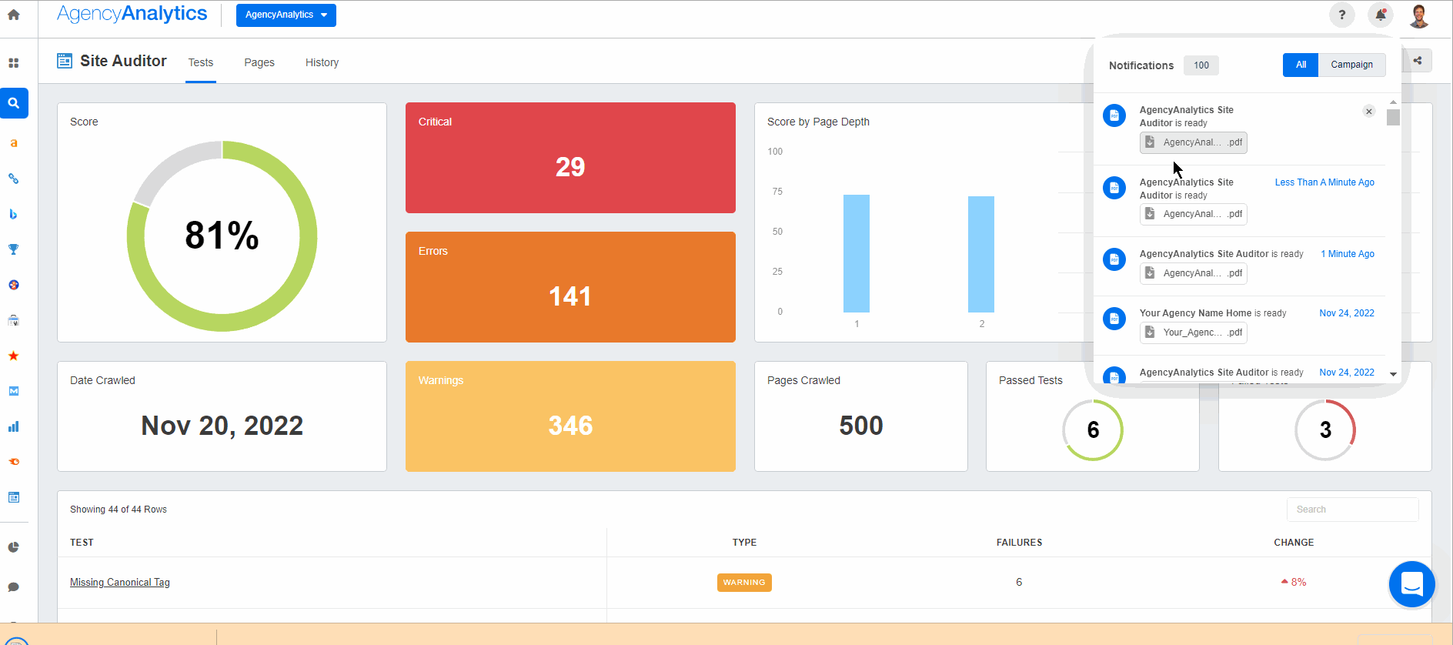Click the share icon button
This screenshot has width=1453, height=645.
[1418, 61]
